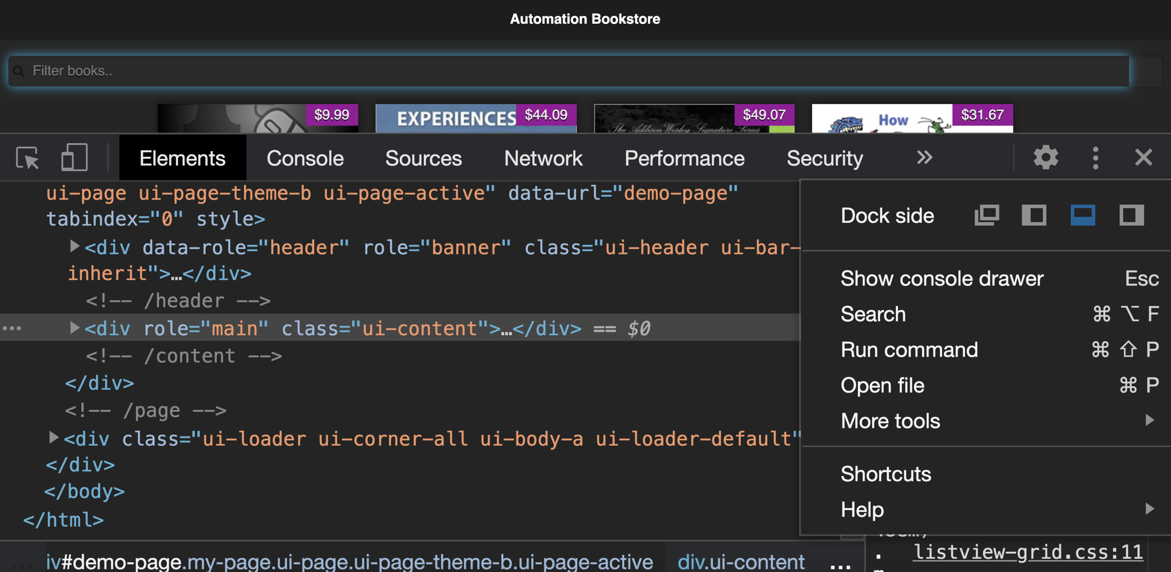Open the listview-grid.css:11 stylesheet link
Viewport: 1171px width, 572px height.
tap(1026, 552)
